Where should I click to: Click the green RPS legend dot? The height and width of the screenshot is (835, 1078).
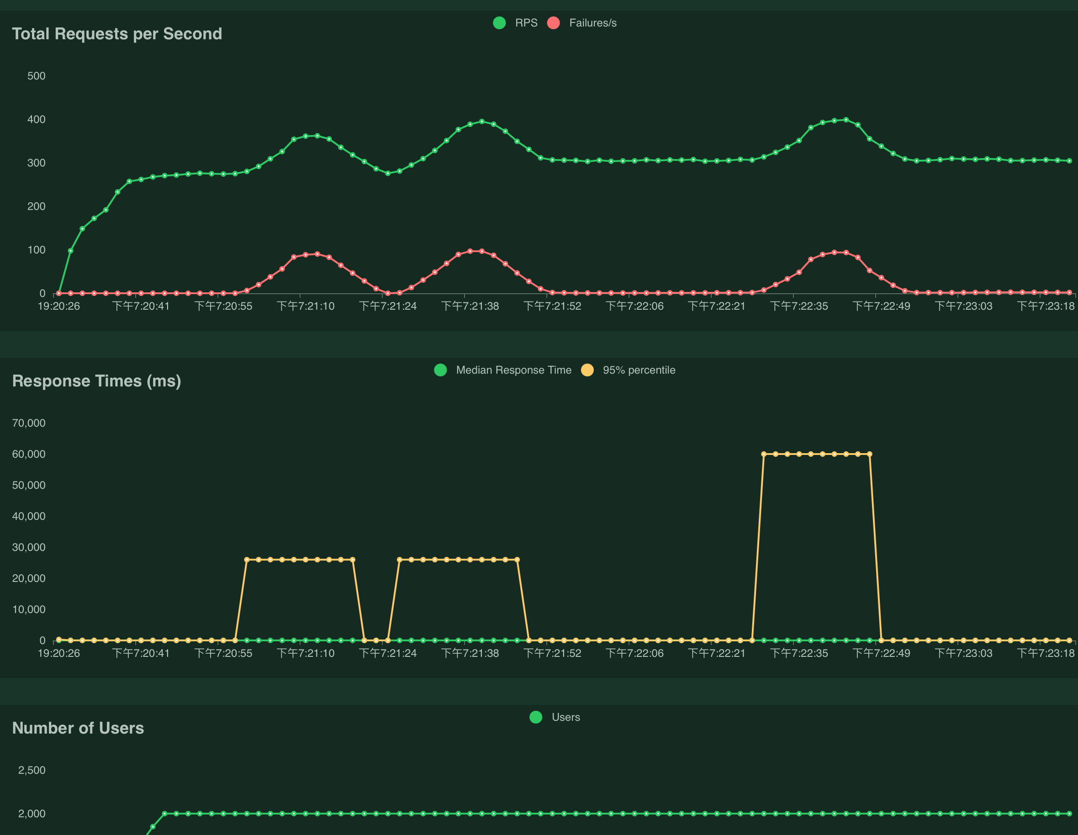[x=499, y=23]
